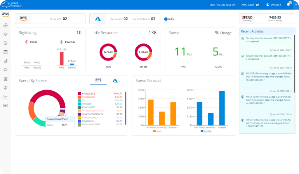Click the Rightsizing count 10
The width and height of the screenshot is (299, 174).
(79, 33)
